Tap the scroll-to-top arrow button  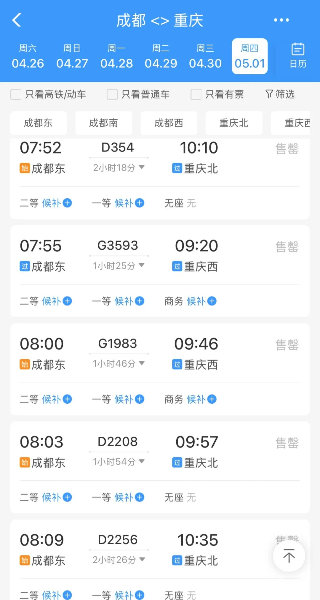point(289,556)
